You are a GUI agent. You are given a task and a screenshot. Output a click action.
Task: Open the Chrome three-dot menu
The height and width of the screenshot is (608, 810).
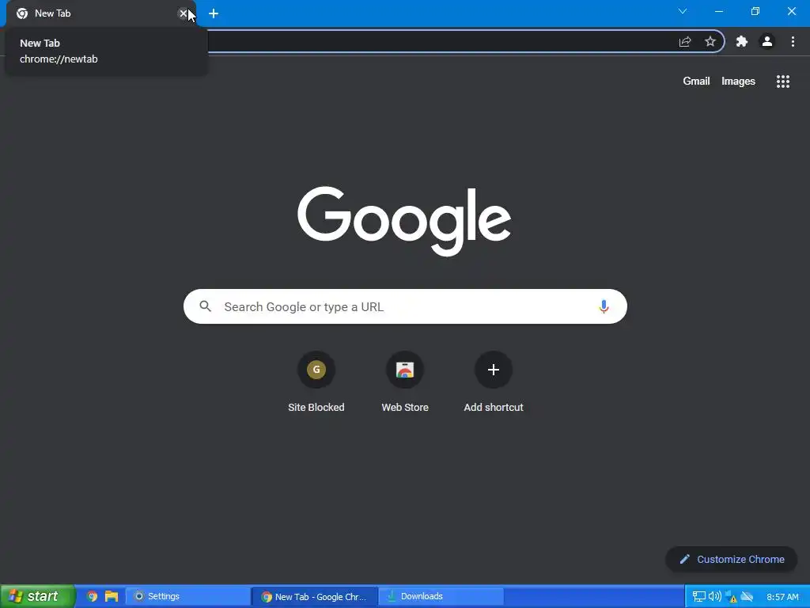click(793, 41)
